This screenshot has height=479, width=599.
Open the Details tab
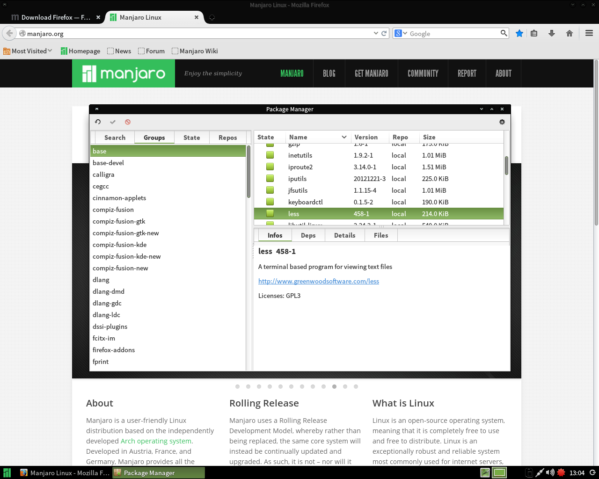click(345, 235)
